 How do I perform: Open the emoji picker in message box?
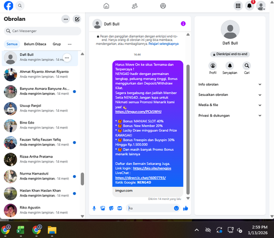pyautogui.click(x=176, y=208)
